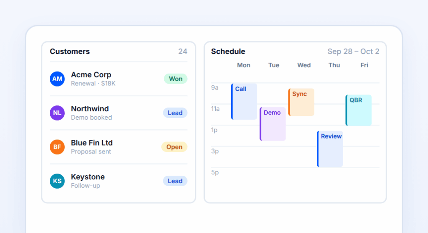Select the Sync event on Wednesday
The height and width of the screenshot is (233, 428).
(x=301, y=102)
